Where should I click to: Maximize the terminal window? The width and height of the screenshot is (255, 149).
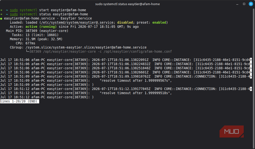pyautogui.click(x=244, y=4)
